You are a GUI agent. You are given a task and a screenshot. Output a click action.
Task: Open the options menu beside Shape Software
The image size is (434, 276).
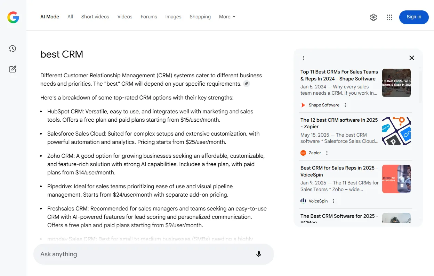point(345,105)
